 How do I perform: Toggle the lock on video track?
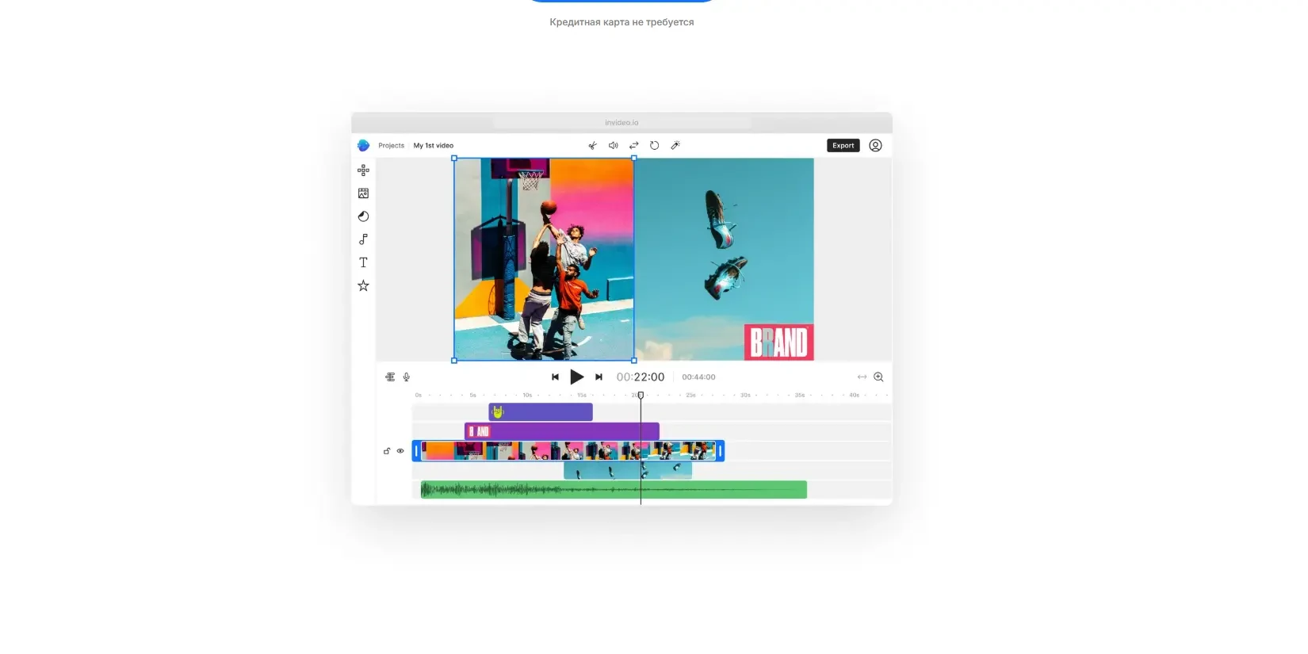coord(387,451)
